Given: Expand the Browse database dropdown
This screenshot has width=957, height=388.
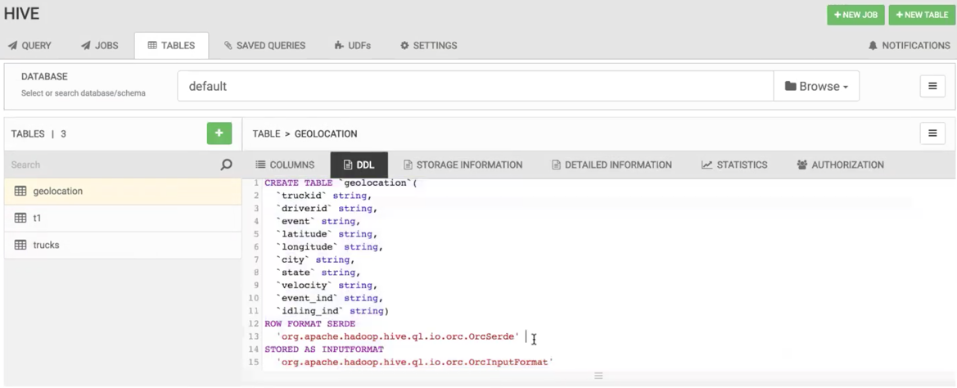Looking at the screenshot, I should click(817, 86).
